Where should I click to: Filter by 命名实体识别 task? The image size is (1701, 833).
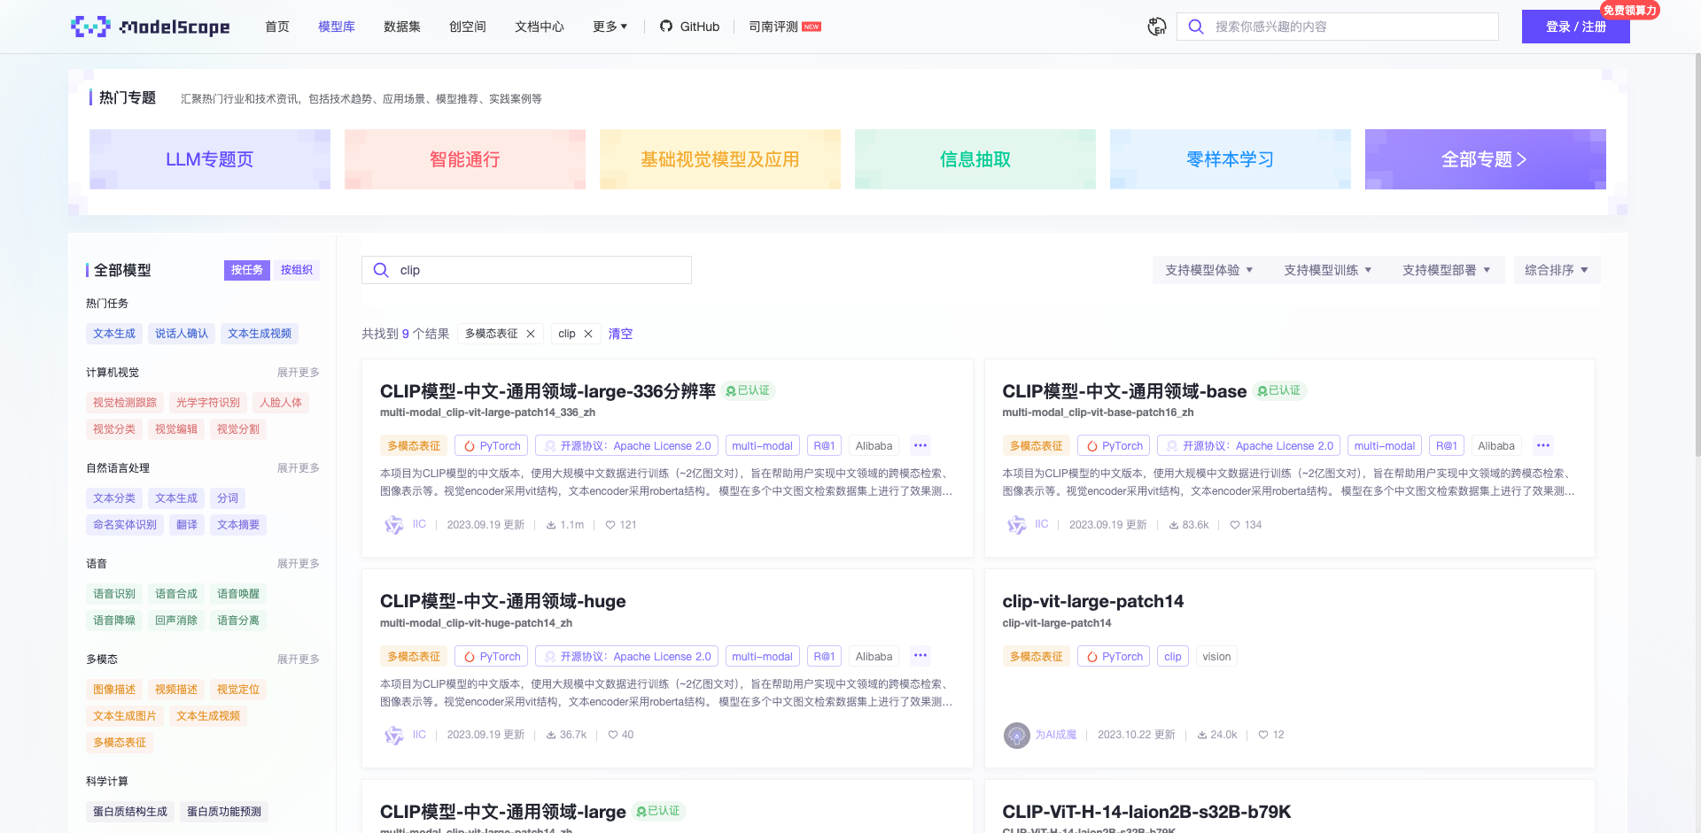[125, 525]
